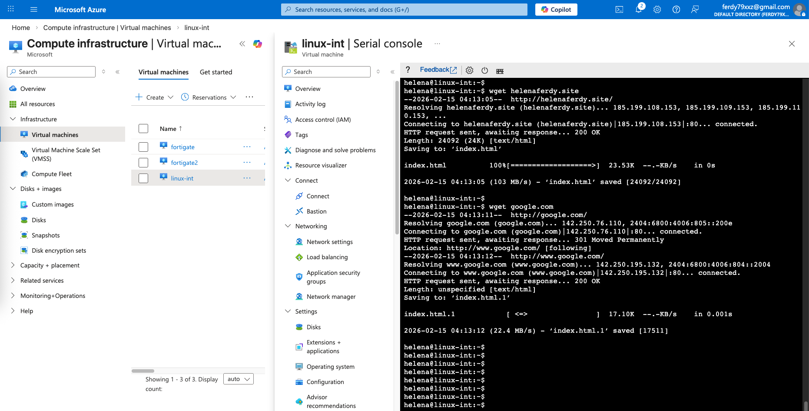Screen dimensions: 809x411
Task: Open the serial console keyboard icon
Action: [x=500, y=71]
